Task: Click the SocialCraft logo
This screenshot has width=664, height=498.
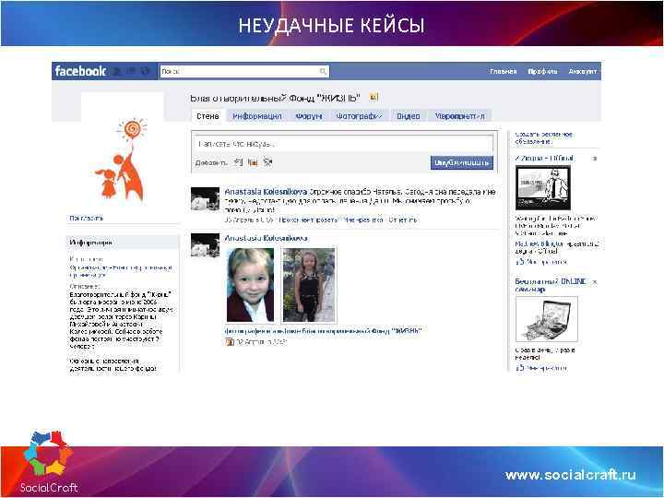Action: 49,462
